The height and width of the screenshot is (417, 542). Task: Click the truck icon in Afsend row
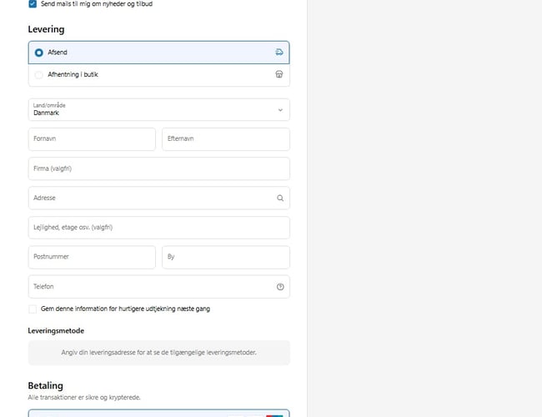point(279,53)
